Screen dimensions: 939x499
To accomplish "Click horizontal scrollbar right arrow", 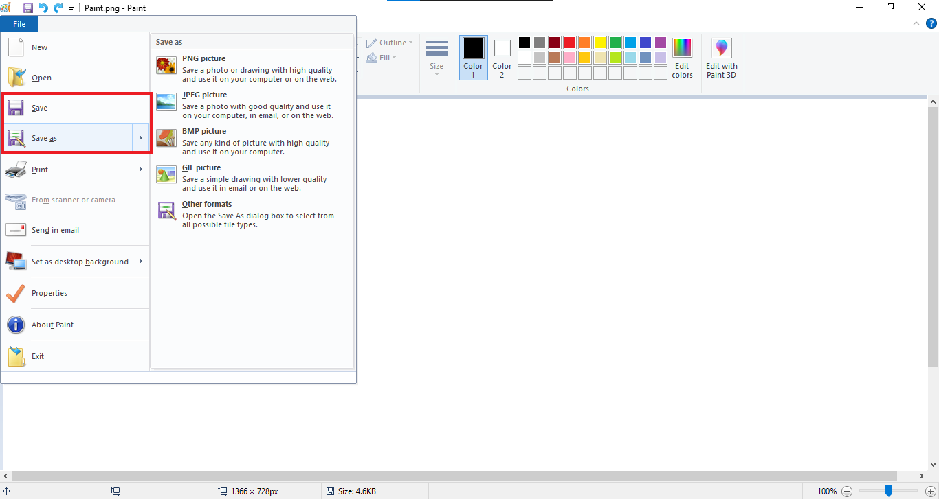I will pyautogui.click(x=923, y=476).
